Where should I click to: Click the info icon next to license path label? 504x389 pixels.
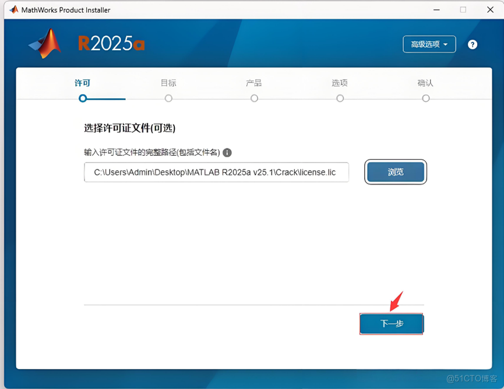click(227, 153)
